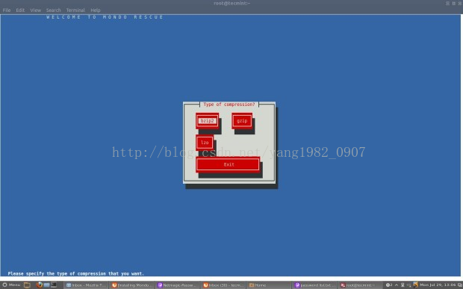
Task: Open the Help menu
Action: click(x=96, y=10)
